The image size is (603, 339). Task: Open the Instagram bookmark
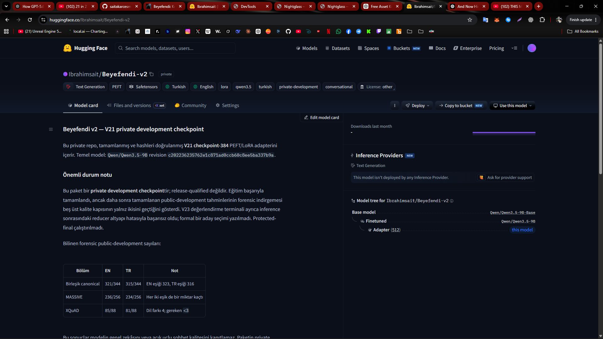click(188, 31)
